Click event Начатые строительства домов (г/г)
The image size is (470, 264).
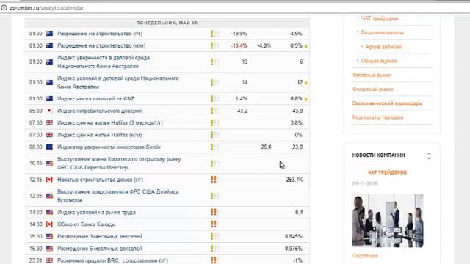(100, 180)
